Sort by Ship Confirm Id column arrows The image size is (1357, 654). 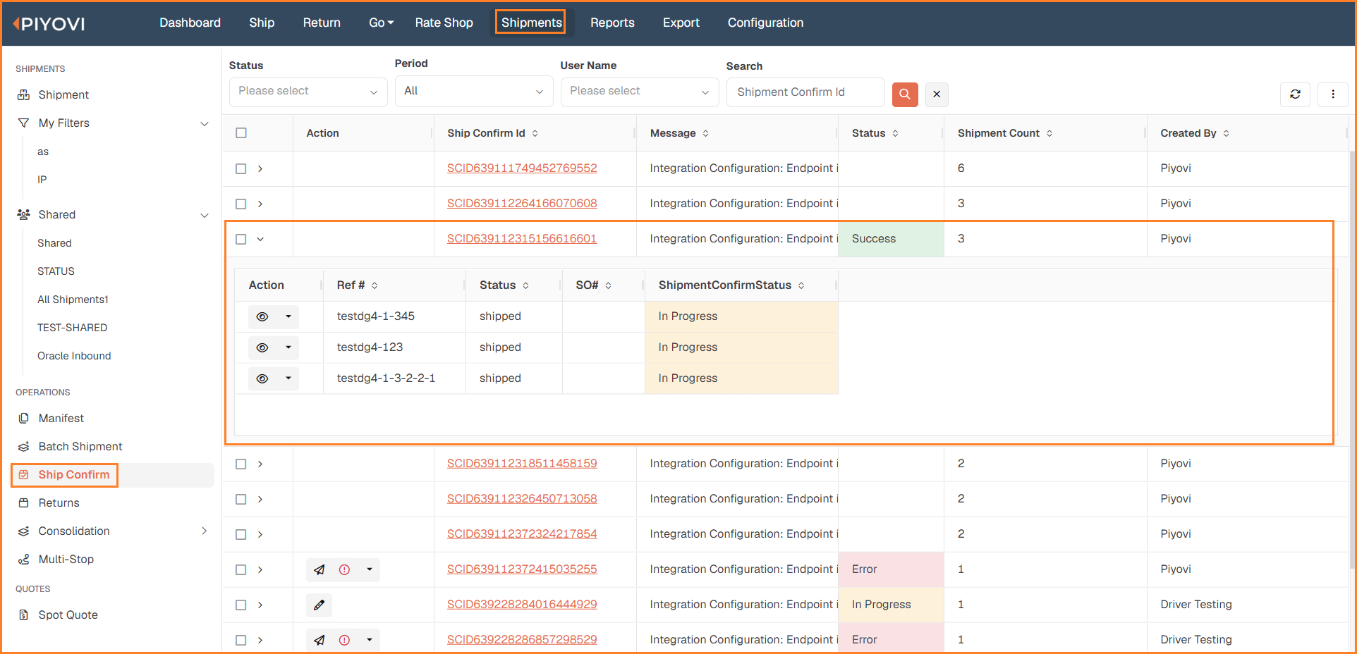[x=535, y=133]
